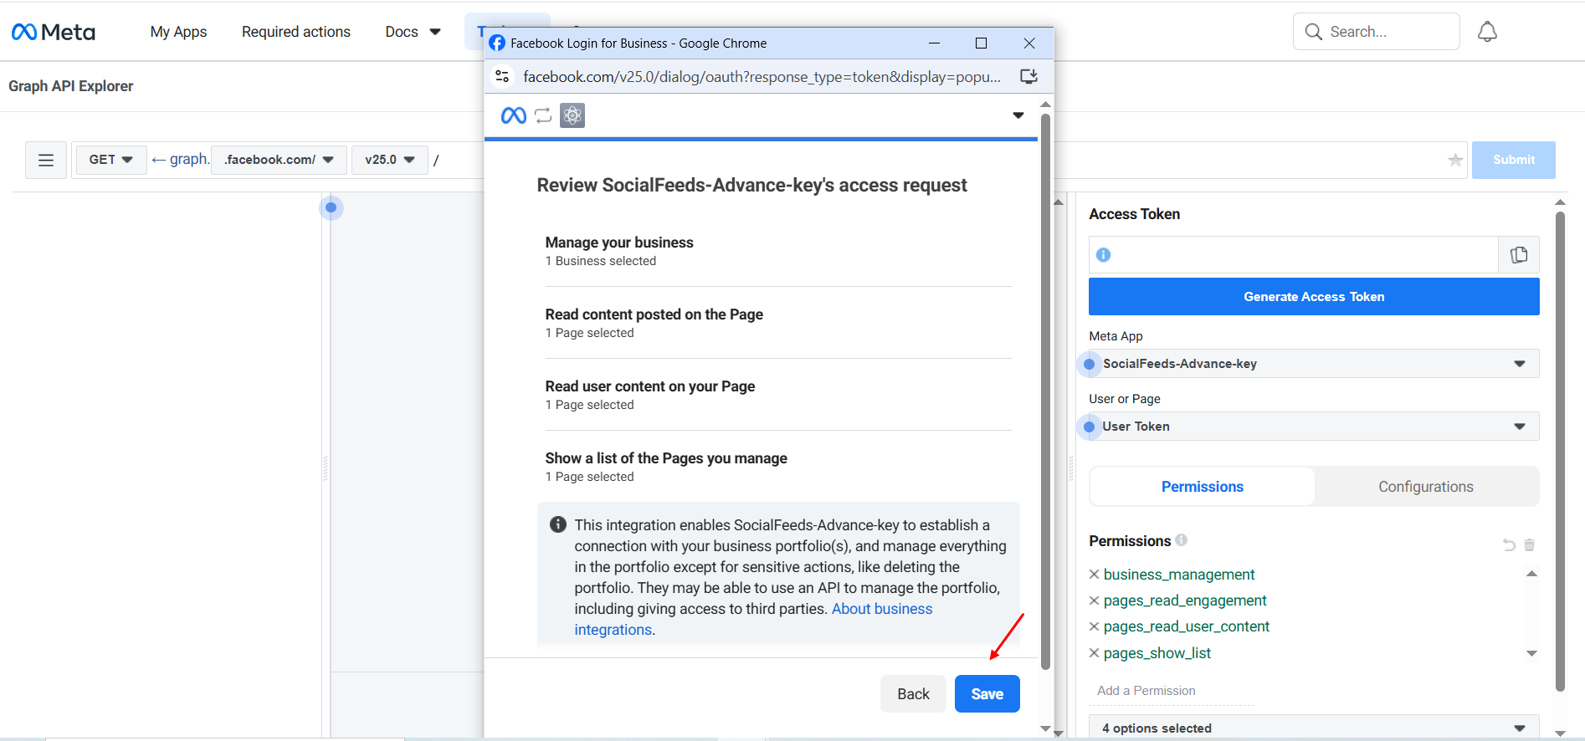Image resolution: width=1585 pixels, height=741 pixels.
Task: Click the gear icon in popup header
Action: point(572,115)
